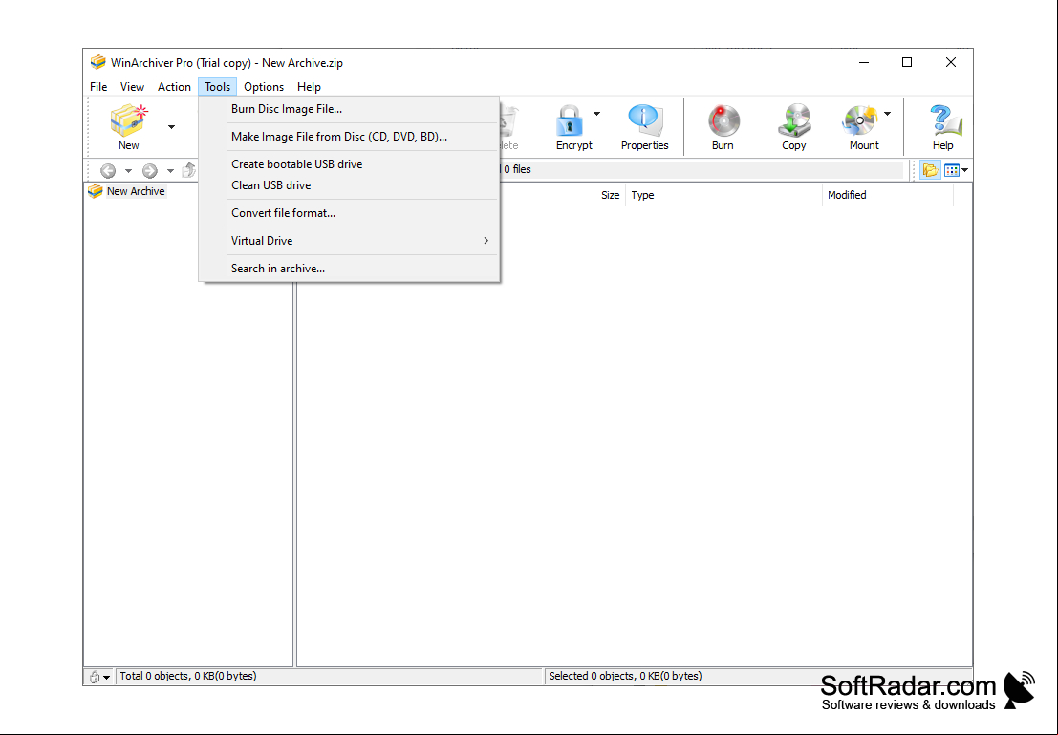Select Create bootable USB drive

pyautogui.click(x=350, y=164)
